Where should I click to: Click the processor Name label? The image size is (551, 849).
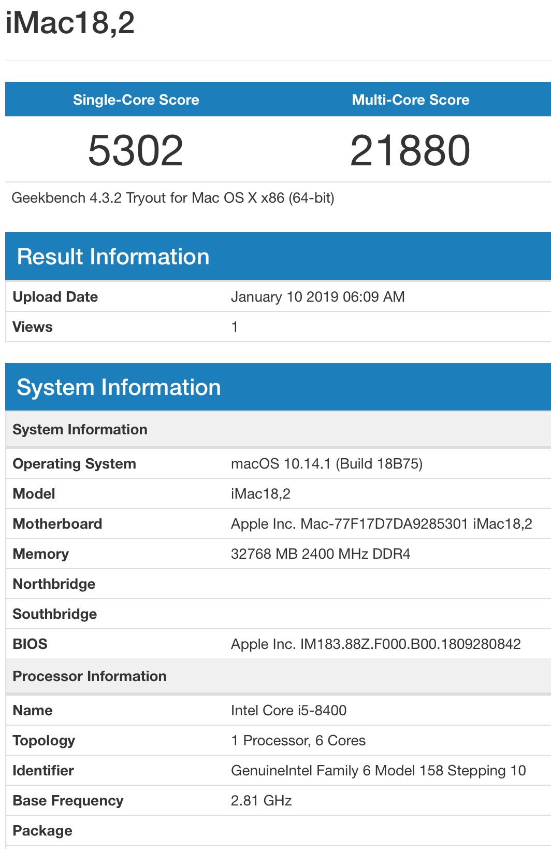33,711
